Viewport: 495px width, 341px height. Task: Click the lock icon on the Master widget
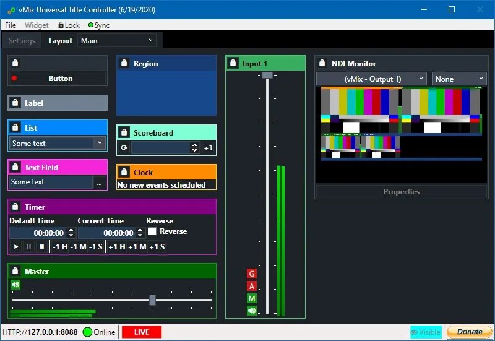[x=15, y=271]
